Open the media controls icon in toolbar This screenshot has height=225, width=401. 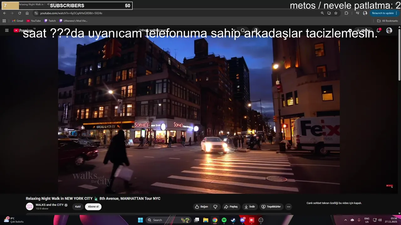(x=357, y=13)
